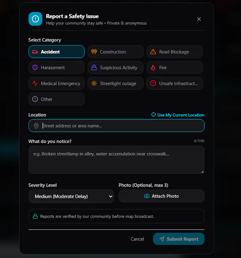
Task: Click the red Unsafe Infrastructure alert icon
Action: click(153, 83)
